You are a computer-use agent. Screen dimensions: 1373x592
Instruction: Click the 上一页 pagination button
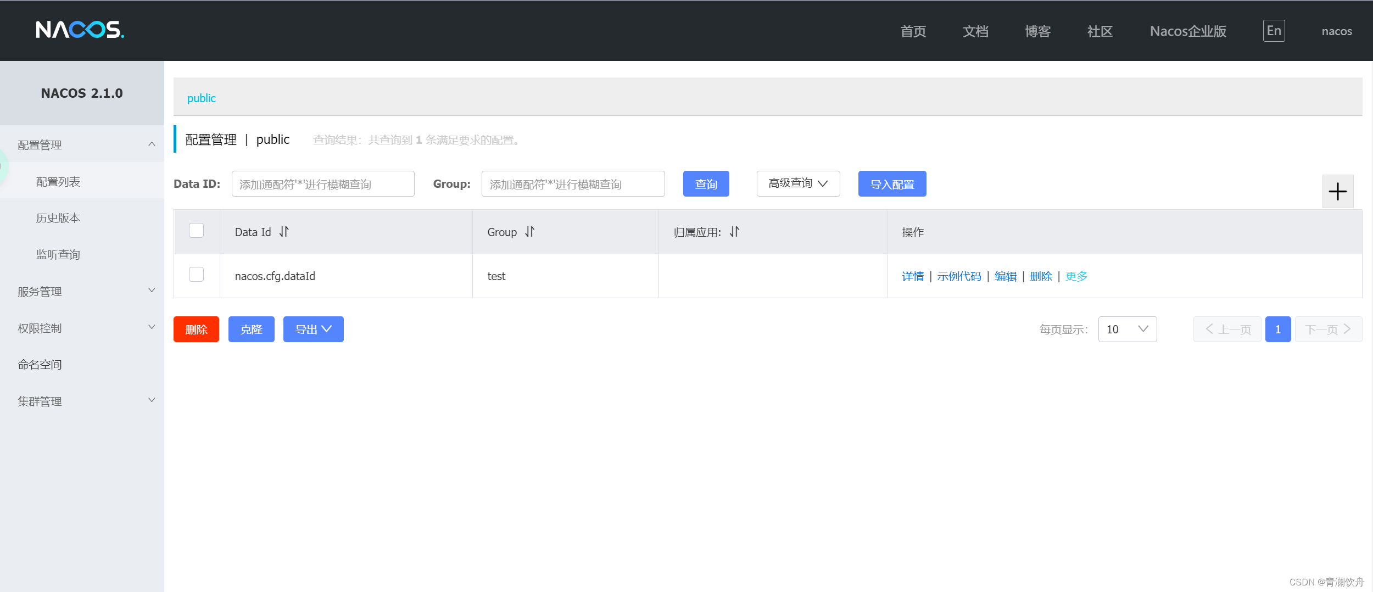1227,329
